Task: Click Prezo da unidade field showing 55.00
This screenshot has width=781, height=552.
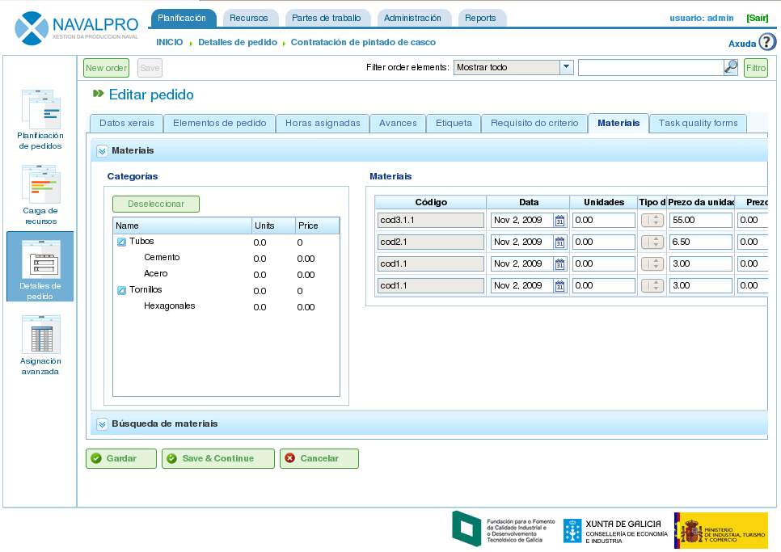Action: point(700,220)
